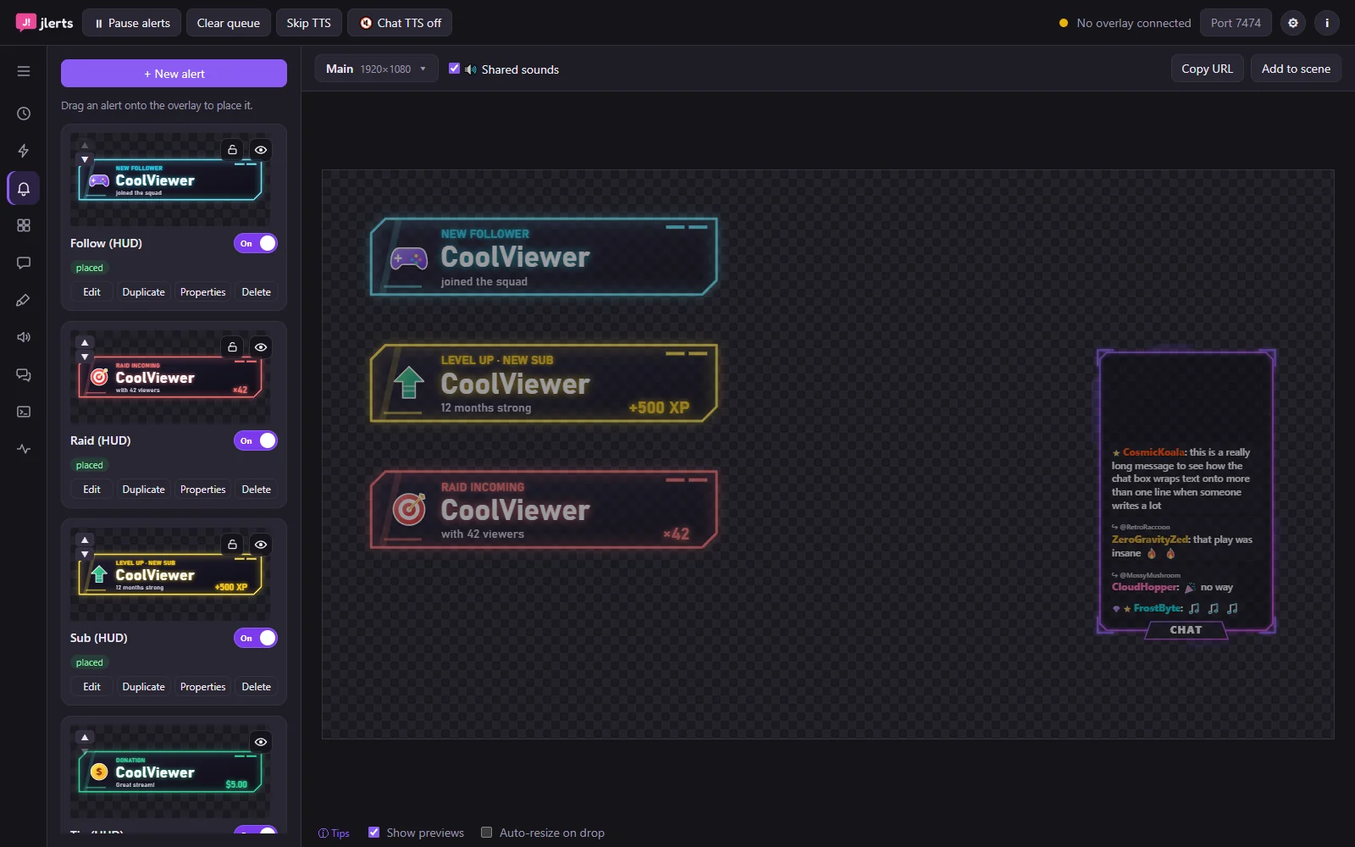Image resolution: width=1355 pixels, height=847 pixels.
Task: Open the activity pulse sidebar icon
Action: coord(24,449)
